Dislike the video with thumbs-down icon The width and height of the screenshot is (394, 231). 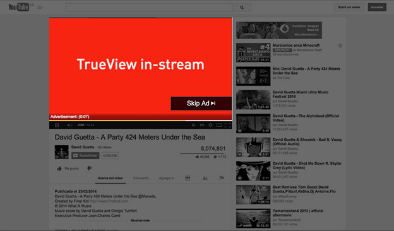(89, 169)
